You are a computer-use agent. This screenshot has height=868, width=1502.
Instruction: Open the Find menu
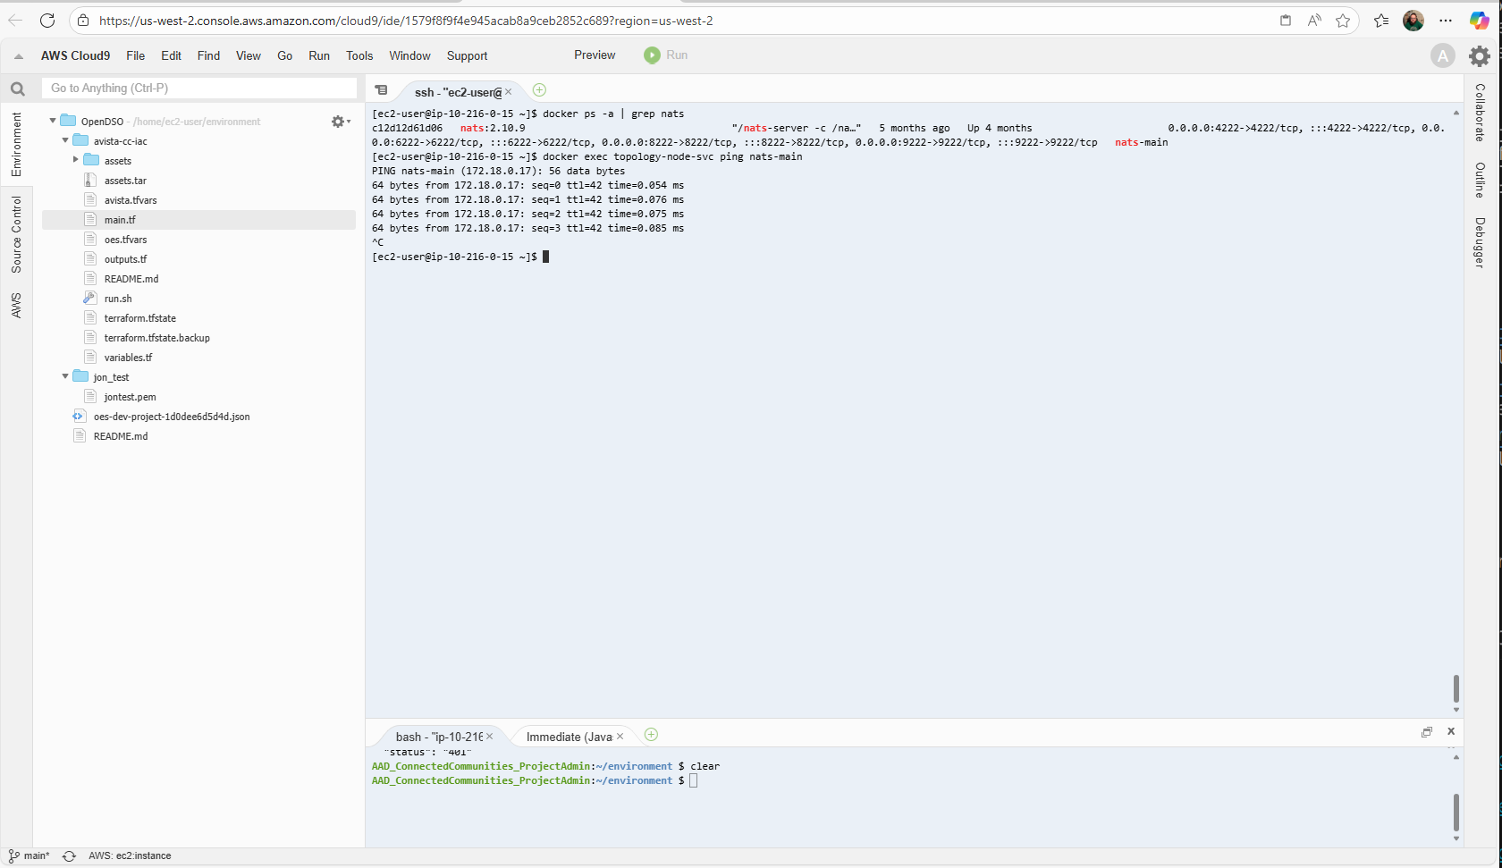click(208, 55)
